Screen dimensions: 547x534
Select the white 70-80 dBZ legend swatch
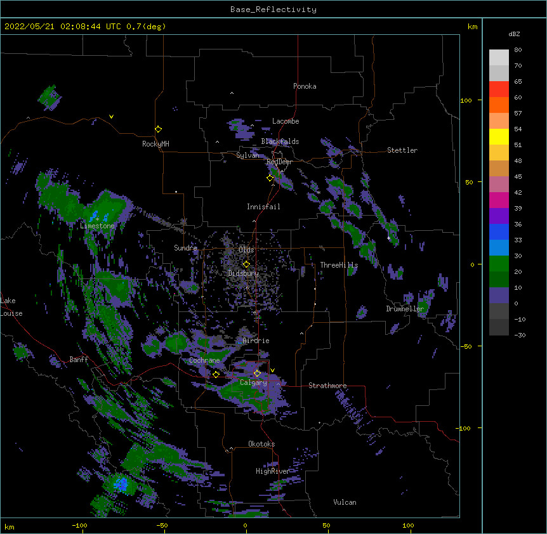coord(499,57)
